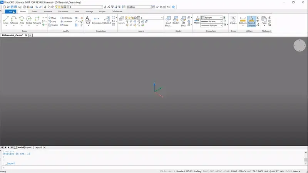The width and height of the screenshot is (308, 173).
Task: Select the Polylines tool
Action: coord(14,20)
